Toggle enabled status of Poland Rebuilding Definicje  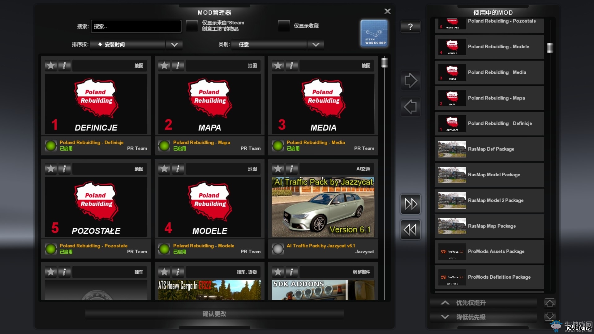click(x=51, y=146)
